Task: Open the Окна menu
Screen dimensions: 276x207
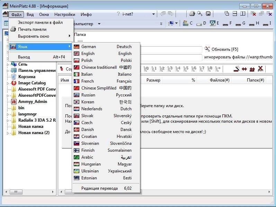Action: (x=44, y=15)
